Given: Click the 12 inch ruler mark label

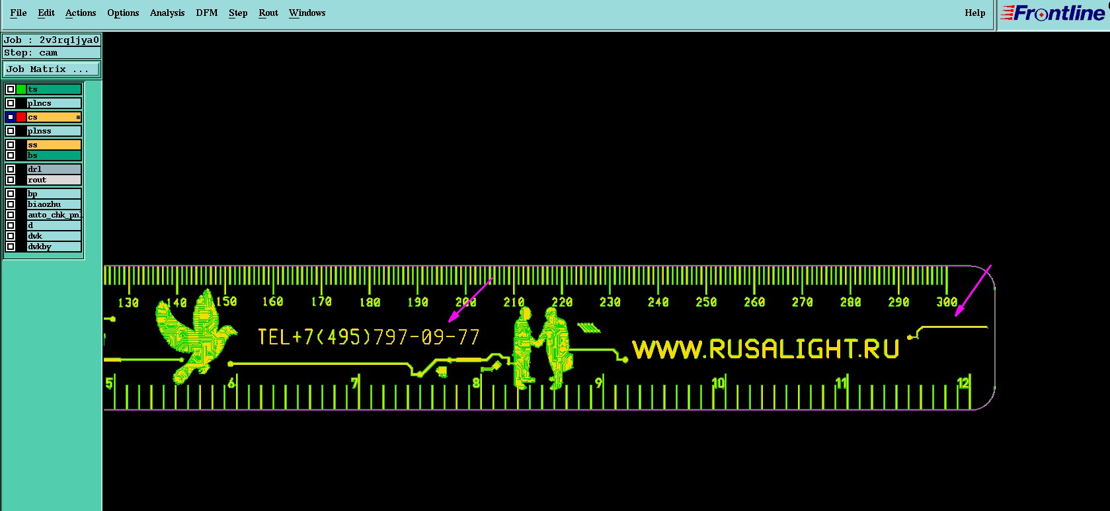Looking at the screenshot, I should pos(963,383).
